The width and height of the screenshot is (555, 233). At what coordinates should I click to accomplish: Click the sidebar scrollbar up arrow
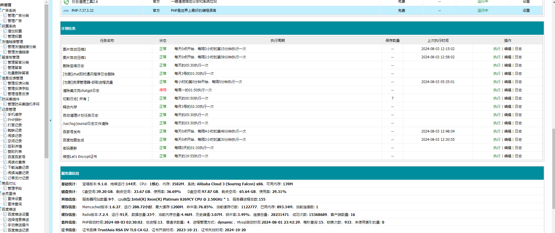(46, 2)
